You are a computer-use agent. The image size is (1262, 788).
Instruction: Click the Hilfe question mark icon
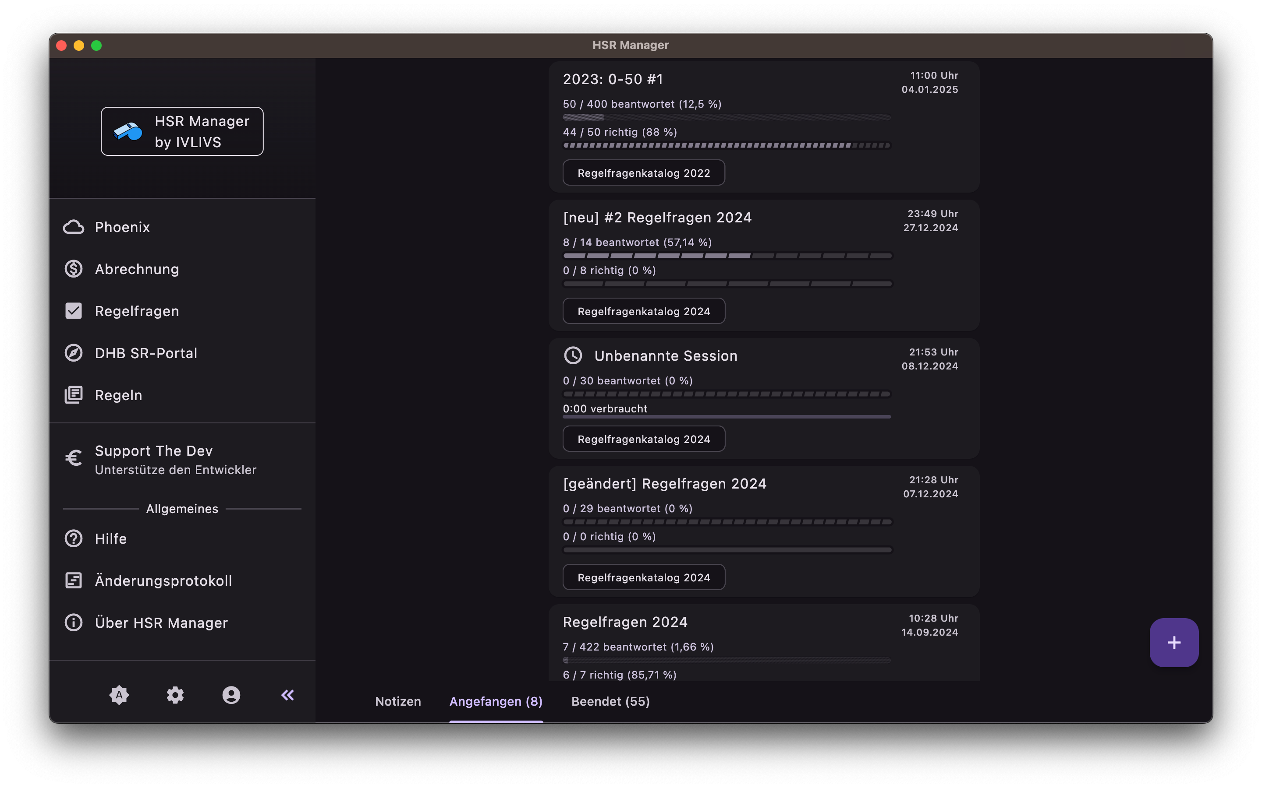pyautogui.click(x=74, y=538)
